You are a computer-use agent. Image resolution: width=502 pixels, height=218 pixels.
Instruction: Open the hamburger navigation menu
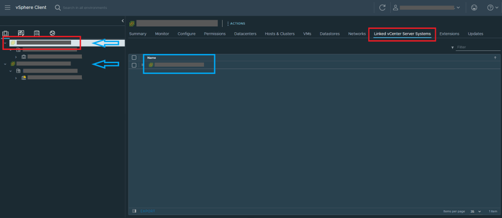7,8
